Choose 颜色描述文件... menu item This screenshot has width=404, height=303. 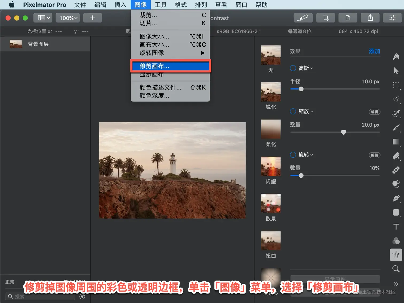coord(170,87)
